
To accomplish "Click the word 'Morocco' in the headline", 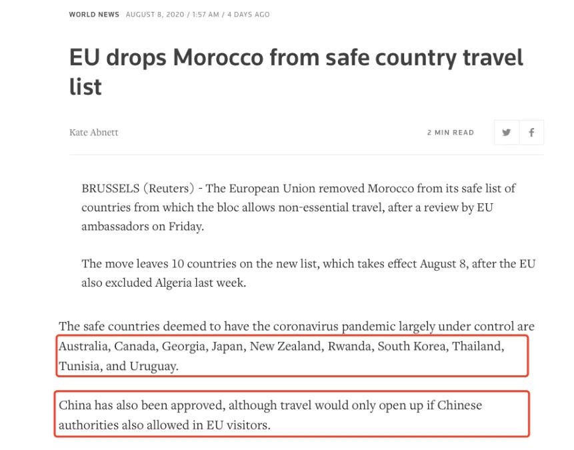I will (x=218, y=57).
